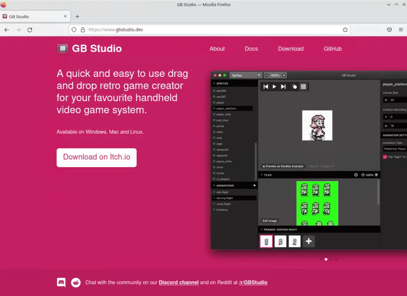Click the padlock site info icon

tap(83, 30)
